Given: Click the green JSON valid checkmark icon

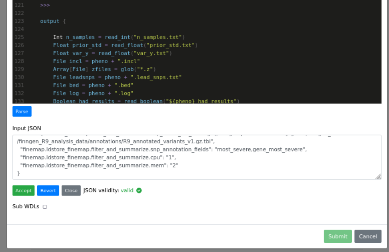Looking at the screenshot, I should click(139, 190).
